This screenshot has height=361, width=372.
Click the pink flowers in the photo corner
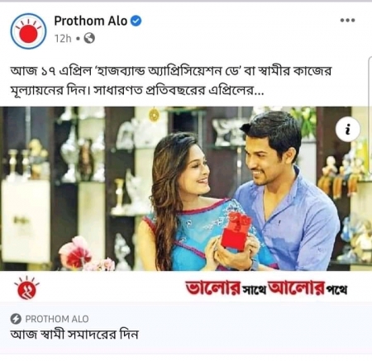point(76,253)
